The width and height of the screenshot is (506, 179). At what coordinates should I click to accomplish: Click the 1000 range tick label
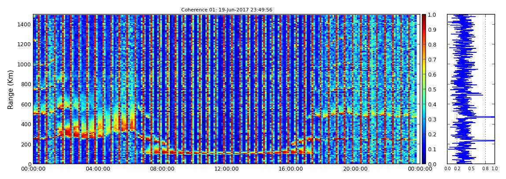(x=24, y=65)
